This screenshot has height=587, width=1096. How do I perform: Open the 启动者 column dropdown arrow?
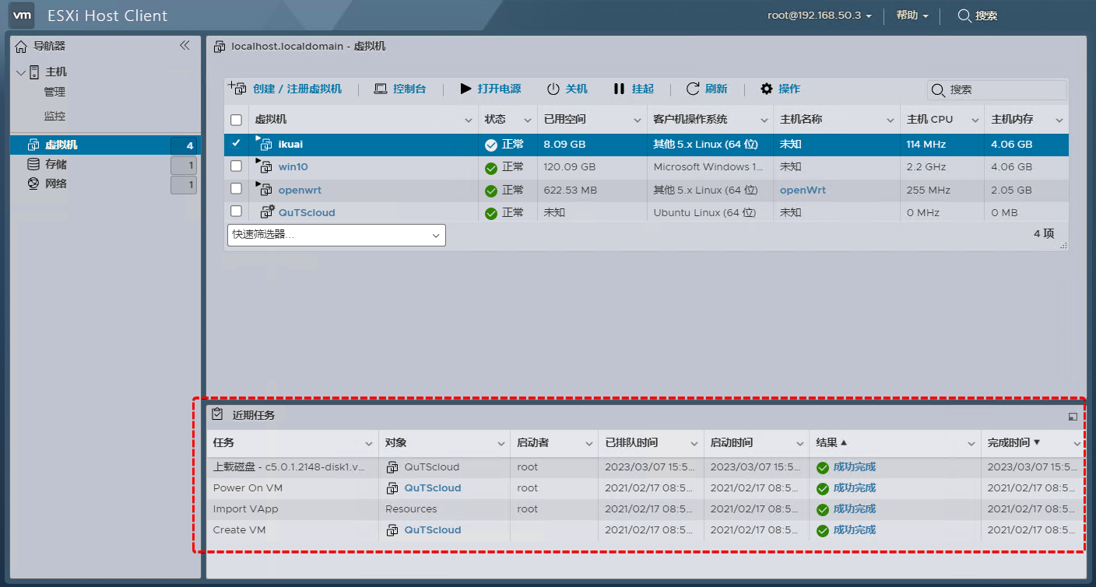pos(588,444)
